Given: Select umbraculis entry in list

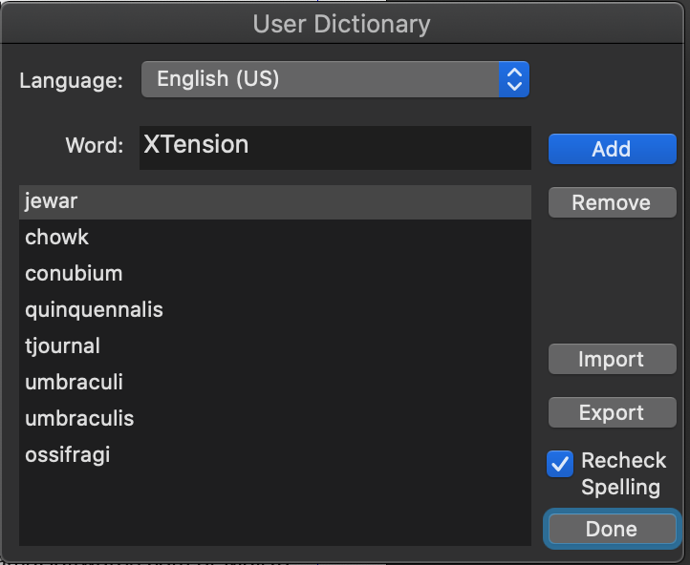Looking at the screenshot, I should click(275, 418).
